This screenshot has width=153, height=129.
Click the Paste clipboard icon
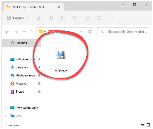pos(63,18)
